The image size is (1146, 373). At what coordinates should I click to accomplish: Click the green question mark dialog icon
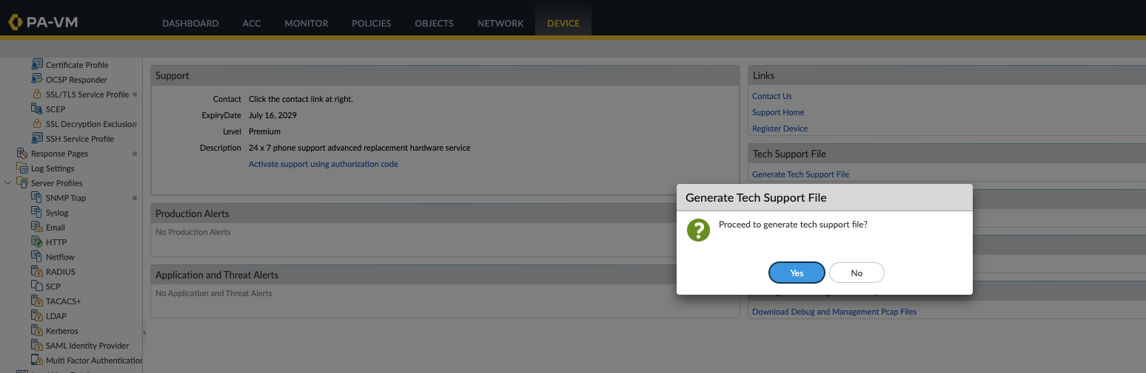tap(698, 230)
